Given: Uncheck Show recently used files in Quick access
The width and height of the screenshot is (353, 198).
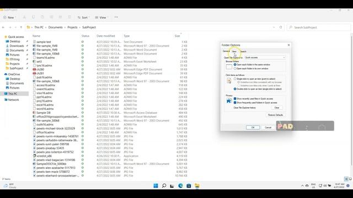Looking at the screenshot, I should coord(235,99).
